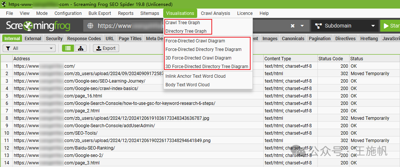Select the Google-seo-2 URL row
Screen dimensions: 400x167
point(200,155)
